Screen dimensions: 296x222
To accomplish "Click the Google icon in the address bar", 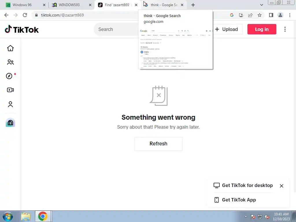I will click(232, 15).
